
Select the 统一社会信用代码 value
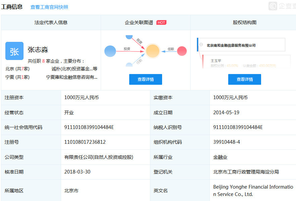[89, 127]
